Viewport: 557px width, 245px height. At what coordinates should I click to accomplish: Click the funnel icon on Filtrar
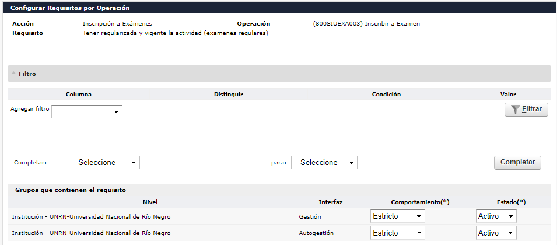tap(515, 110)
